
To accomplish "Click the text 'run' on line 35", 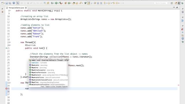I will pyautogui.click(x=27, y=89).
